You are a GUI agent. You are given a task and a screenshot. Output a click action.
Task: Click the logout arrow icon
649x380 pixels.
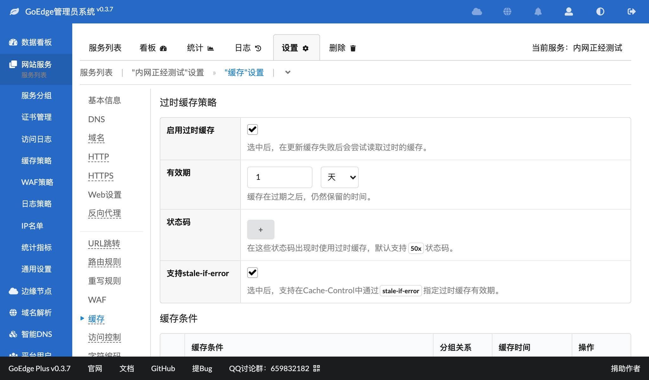pos(632,12)
